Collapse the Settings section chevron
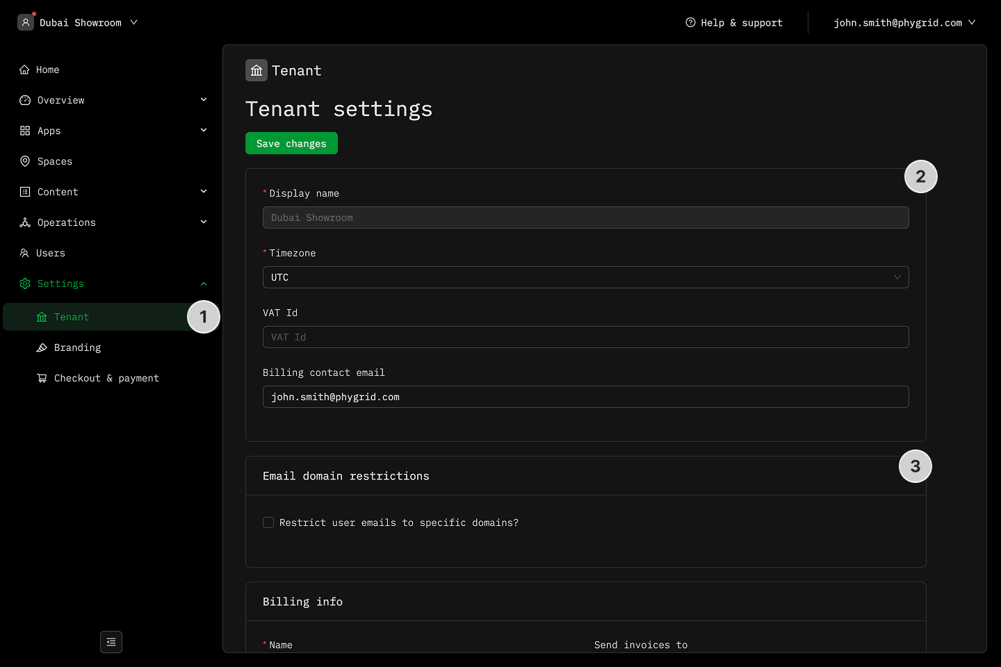Image resolution: width=1001 pixels, height=667 pixels. 204,283
